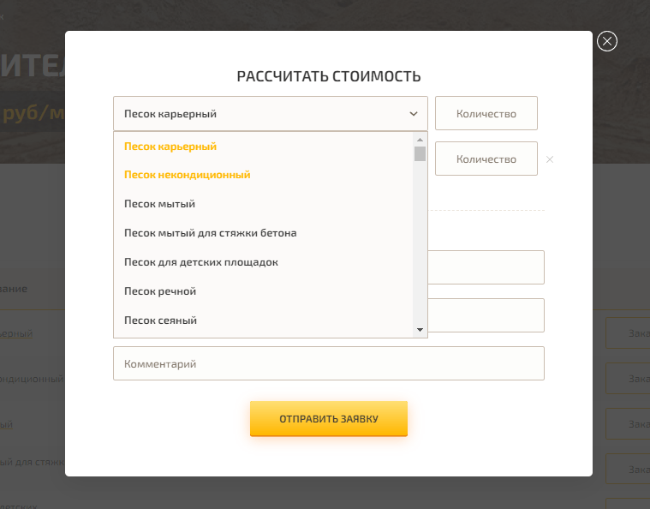This screenshot has width=650, height=509.
Task: Click the "Комментарий" text field
Action: pos(329,363)
